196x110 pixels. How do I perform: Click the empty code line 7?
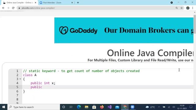[x=107, y=95]
